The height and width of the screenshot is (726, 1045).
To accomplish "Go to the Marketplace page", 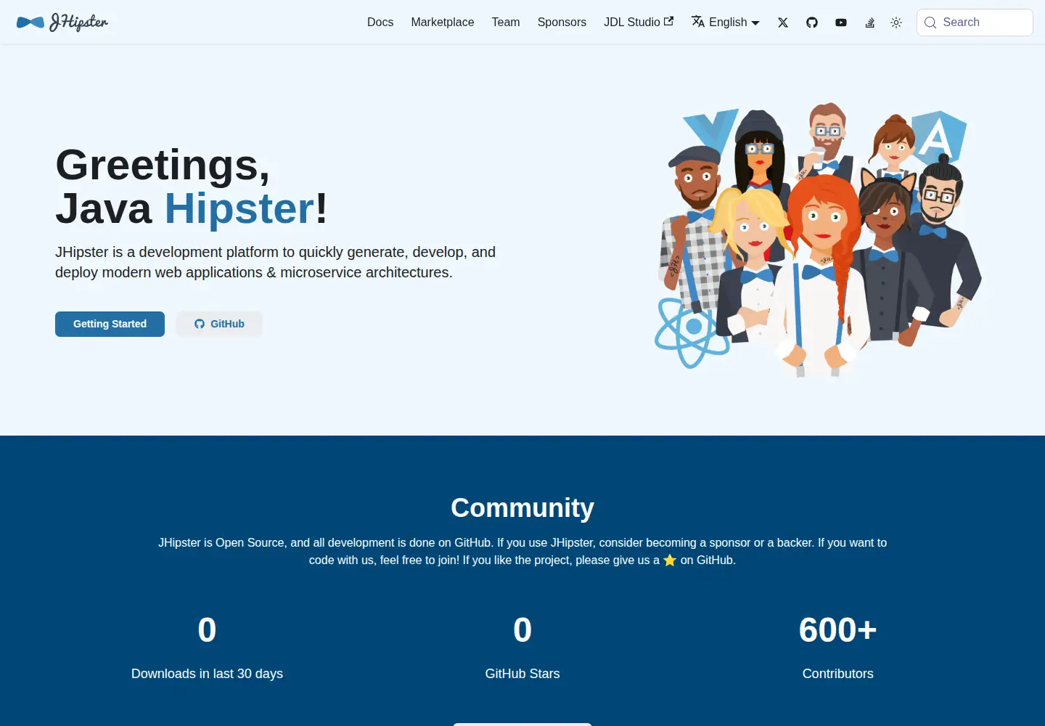I will tap(443, 23).
